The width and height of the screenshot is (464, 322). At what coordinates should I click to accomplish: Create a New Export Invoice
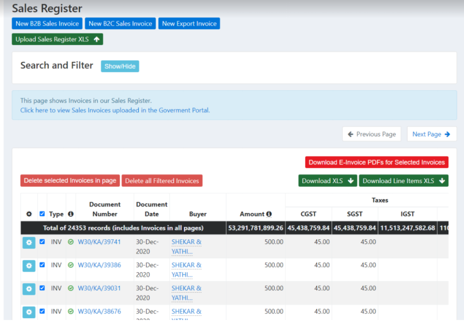189,24
